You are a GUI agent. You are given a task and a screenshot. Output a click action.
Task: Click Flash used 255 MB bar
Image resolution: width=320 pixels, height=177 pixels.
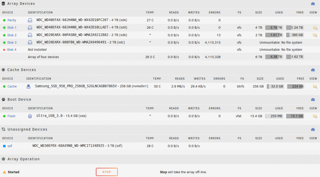tap(274, 116)
